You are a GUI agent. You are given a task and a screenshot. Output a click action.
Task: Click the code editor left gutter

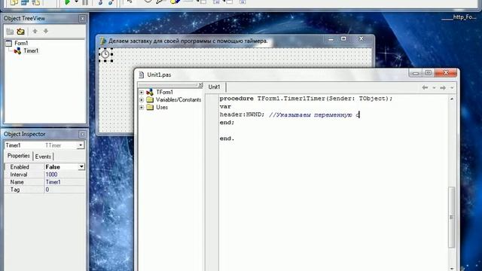pyautogui.click(x=212, y=182)
